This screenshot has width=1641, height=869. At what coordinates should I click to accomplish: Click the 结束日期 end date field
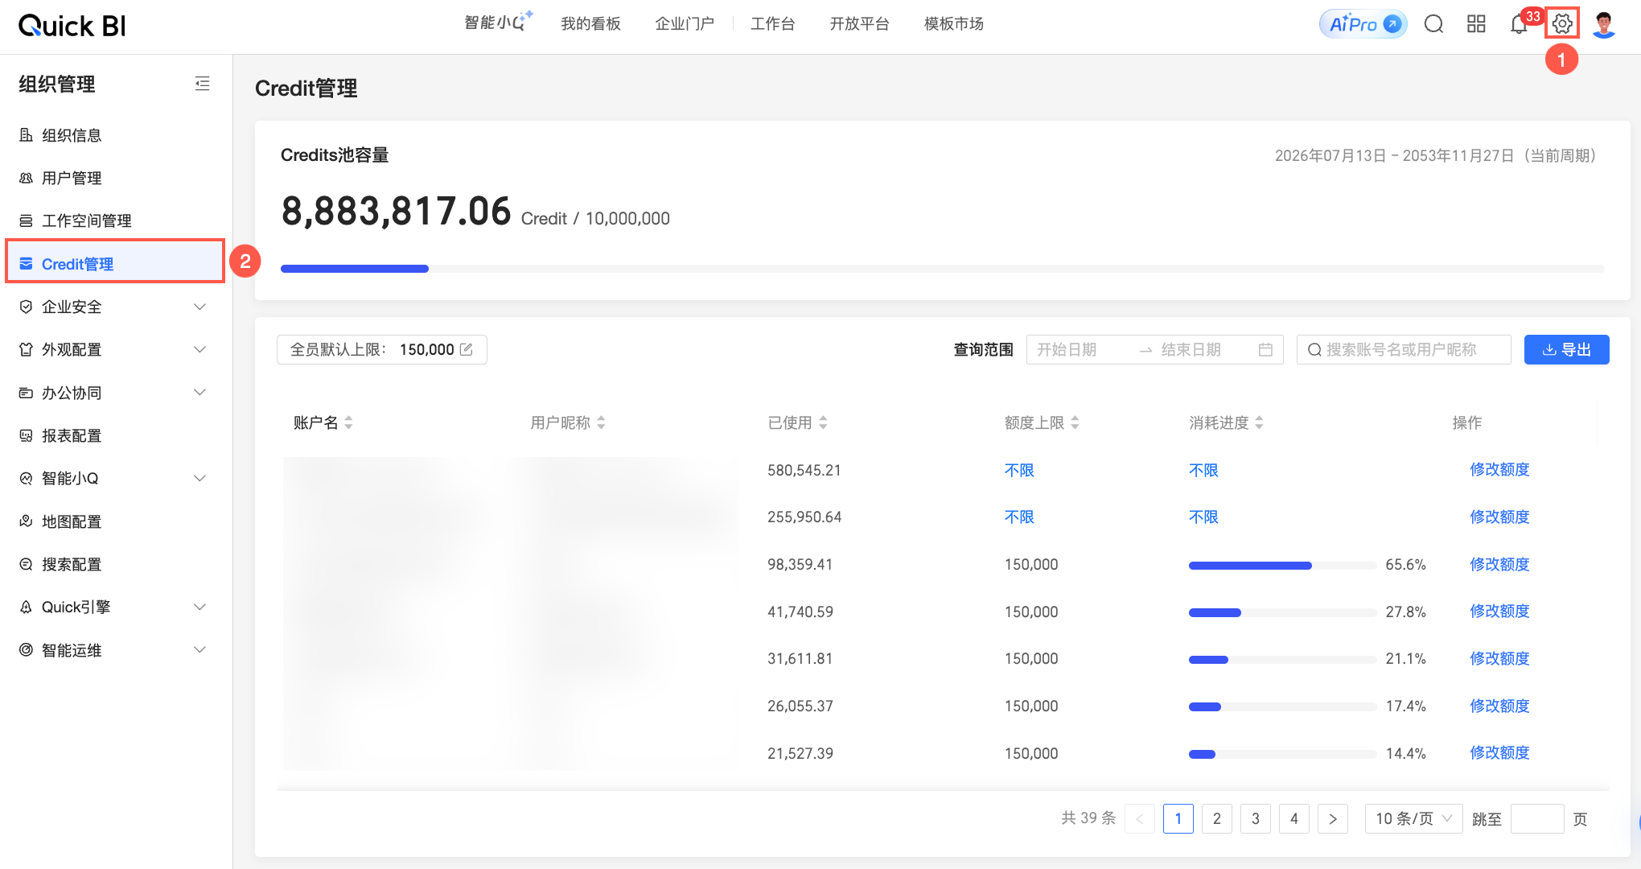[x=1203, y=349]
